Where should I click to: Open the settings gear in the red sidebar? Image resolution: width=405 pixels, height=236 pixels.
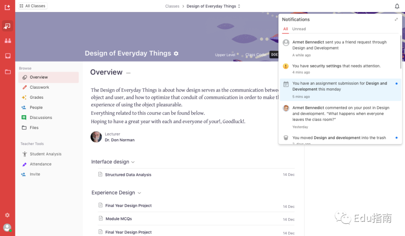[7, 215]
